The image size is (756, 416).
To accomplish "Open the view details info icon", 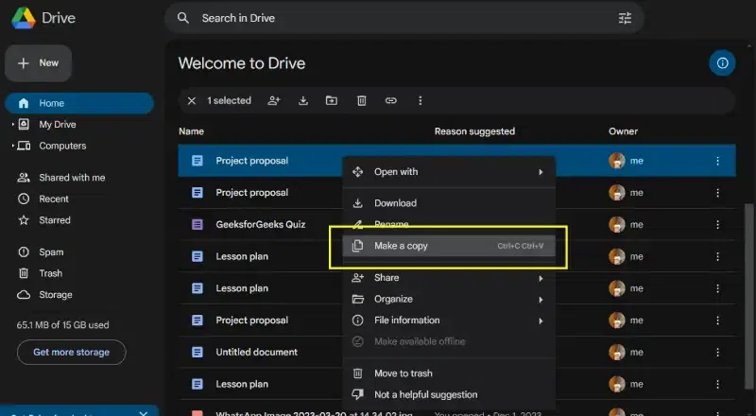I will click(722, 63).
